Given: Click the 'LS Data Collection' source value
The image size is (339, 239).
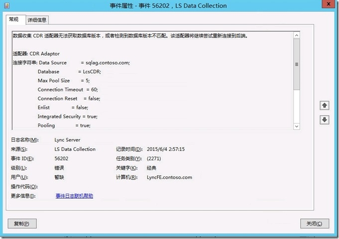Looking at the screenshot, I should click(x=75, y=149).
